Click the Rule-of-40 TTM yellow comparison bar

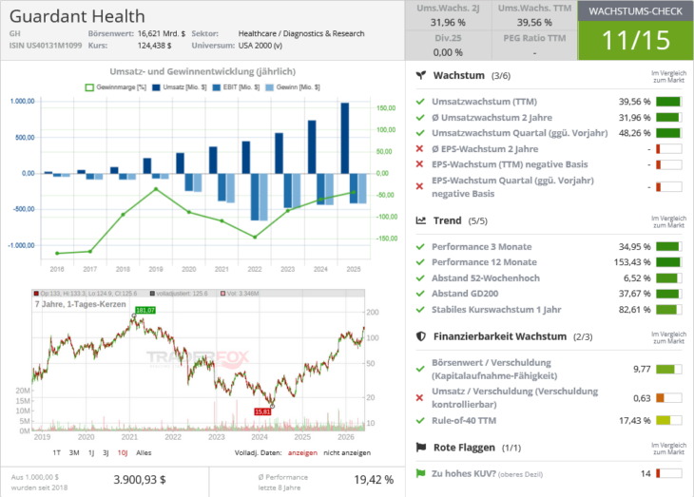click(668, 420)
